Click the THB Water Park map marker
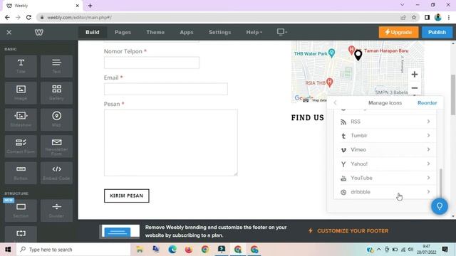The width and height of the screenshot is (456, 256). [x=331, y=53]
